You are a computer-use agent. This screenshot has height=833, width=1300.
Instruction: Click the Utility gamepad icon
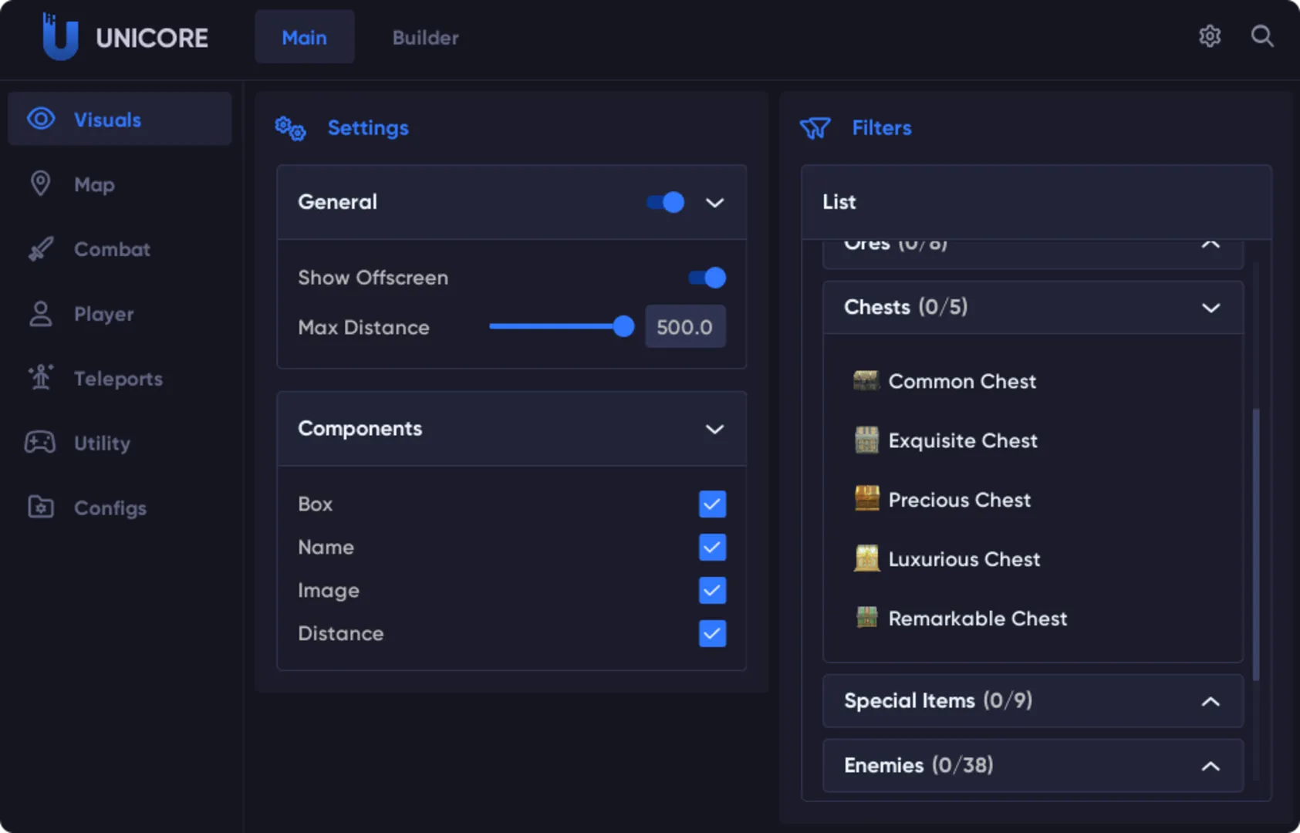pyautogui.click(x=40, y=443)
